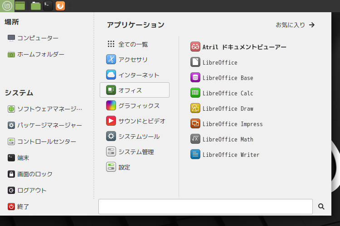Click ログアウト
The image size is (340, 226).
[27, 190]
